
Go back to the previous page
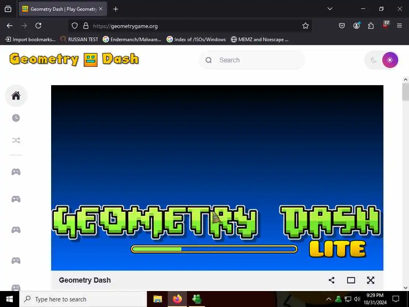click(10, 26)
